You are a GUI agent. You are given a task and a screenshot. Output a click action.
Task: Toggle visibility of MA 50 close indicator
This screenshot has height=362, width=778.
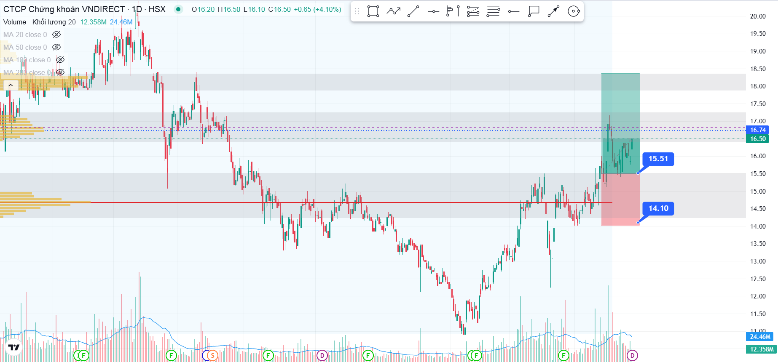[56, 47]
